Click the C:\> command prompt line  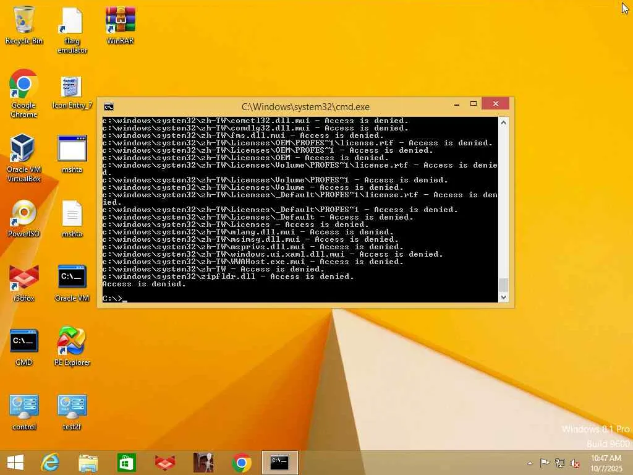[x=114, y=299]
